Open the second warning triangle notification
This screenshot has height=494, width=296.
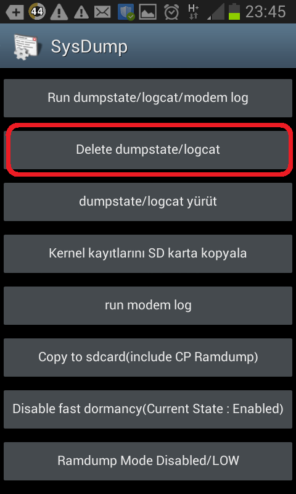[81, 13]
